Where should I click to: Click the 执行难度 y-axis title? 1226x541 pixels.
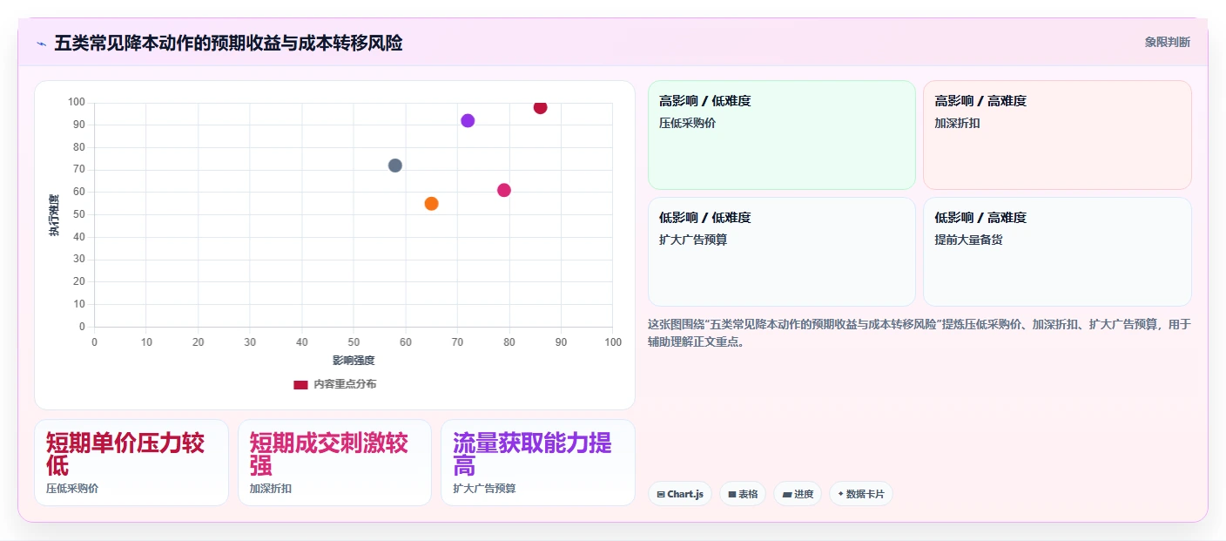click(55, 215)
